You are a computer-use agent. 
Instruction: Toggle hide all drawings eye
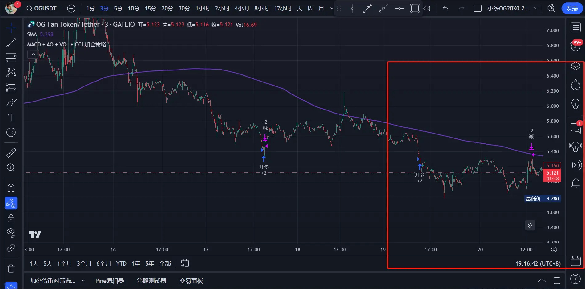tap(11, 233)
